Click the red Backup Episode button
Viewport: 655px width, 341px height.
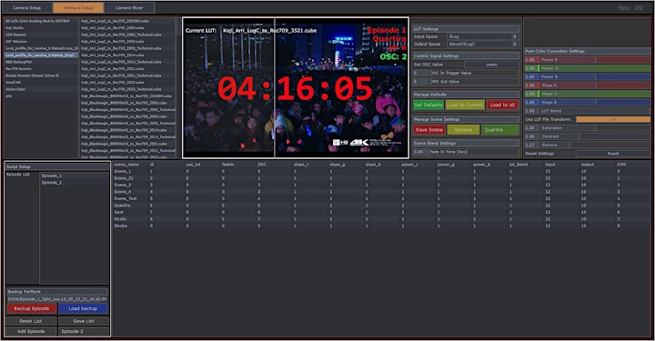(31, 308)
